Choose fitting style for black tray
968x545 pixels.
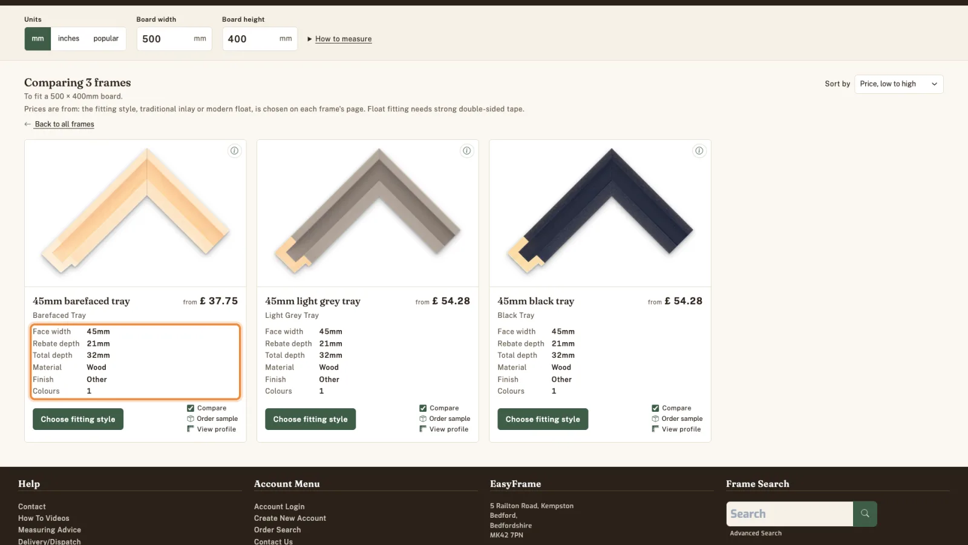[x=543, y=419]
